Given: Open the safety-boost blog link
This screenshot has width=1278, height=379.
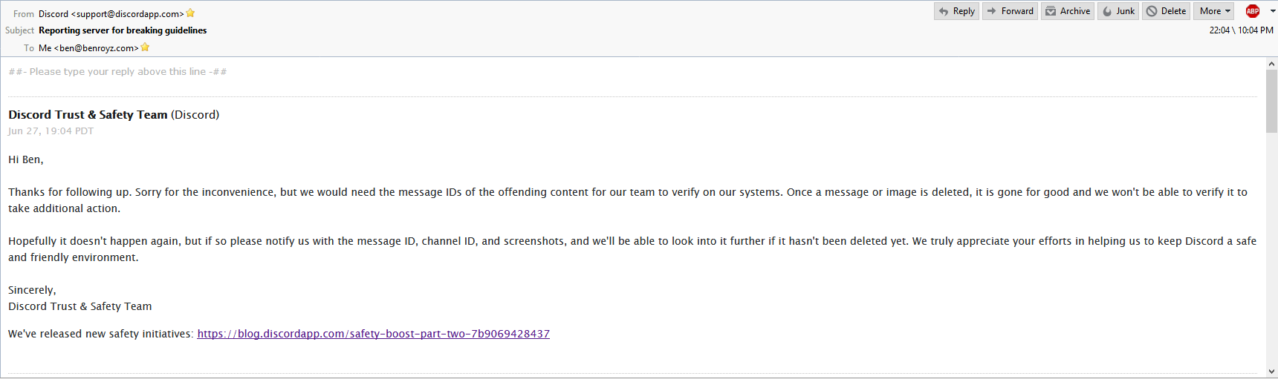Looking at the screenshot, I should (373, 334).
